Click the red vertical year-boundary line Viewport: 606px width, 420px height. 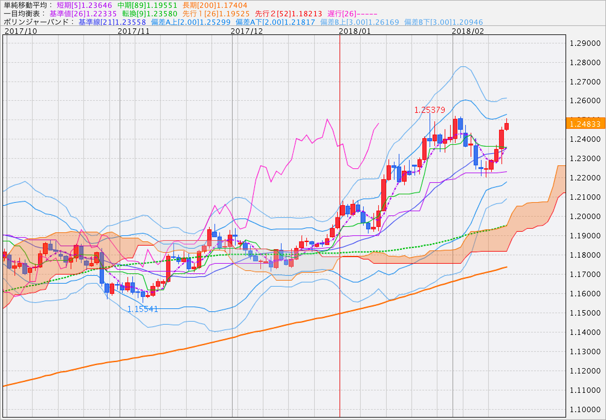pyautogui.click(x=340, y=226)
